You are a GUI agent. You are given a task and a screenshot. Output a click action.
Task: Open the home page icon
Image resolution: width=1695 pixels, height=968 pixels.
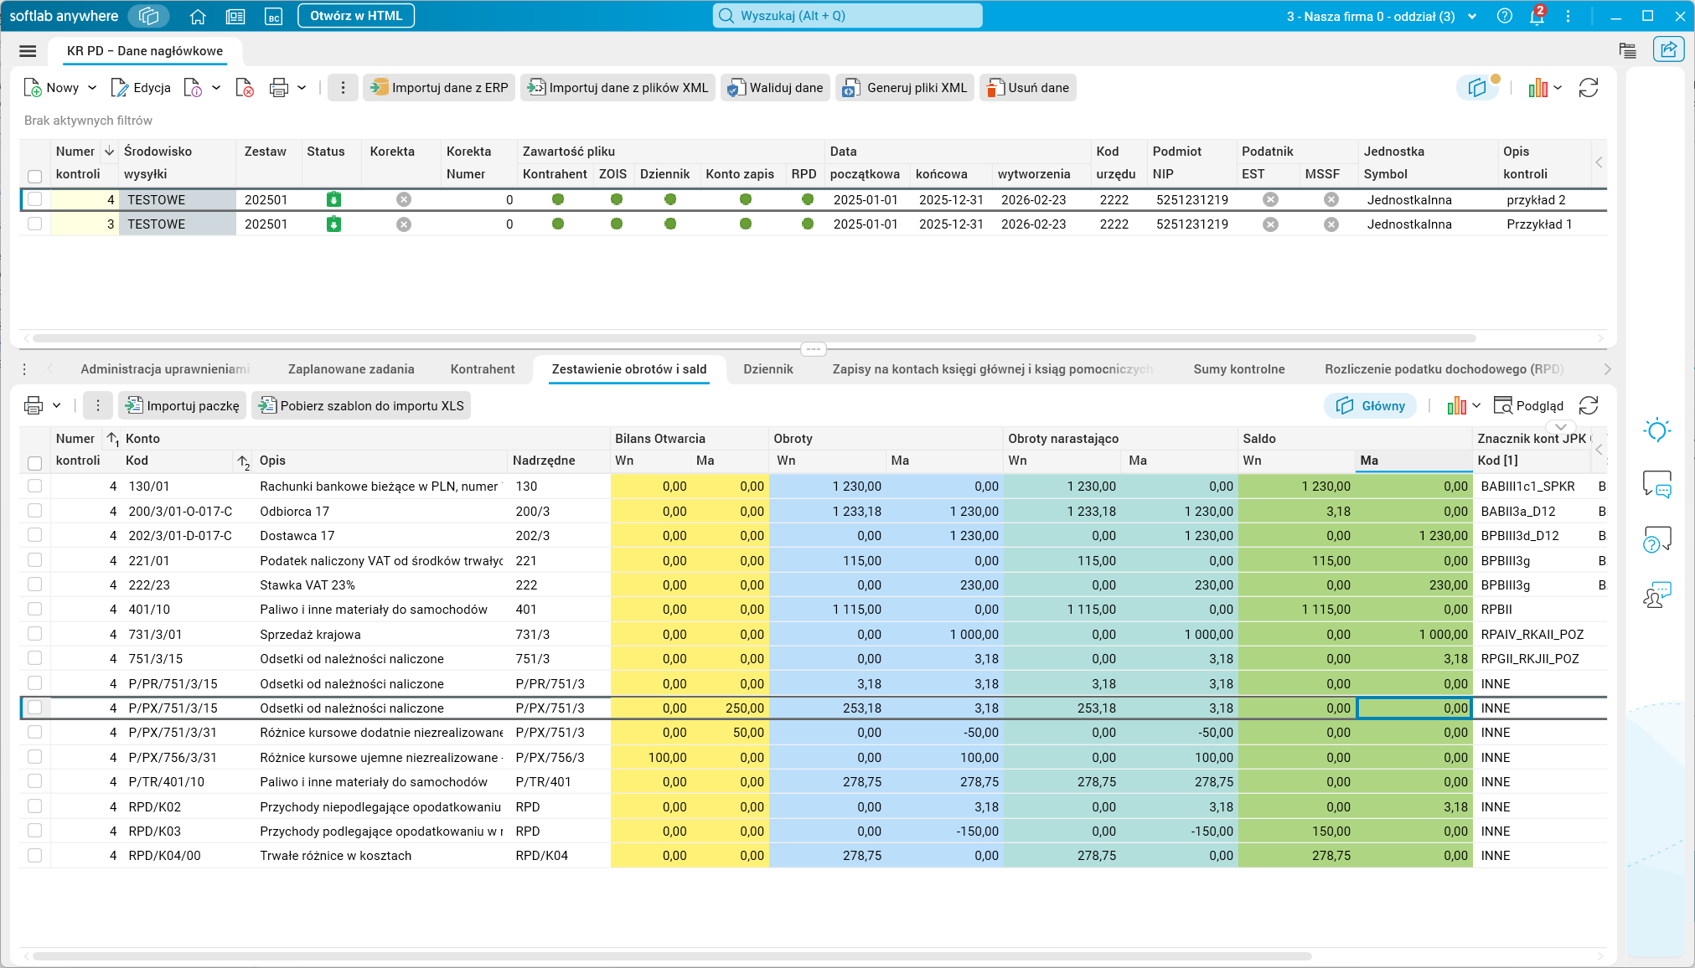[x=198, y=16]
